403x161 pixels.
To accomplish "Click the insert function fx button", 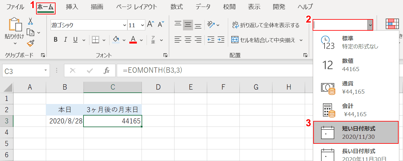I will click(107, 71).
